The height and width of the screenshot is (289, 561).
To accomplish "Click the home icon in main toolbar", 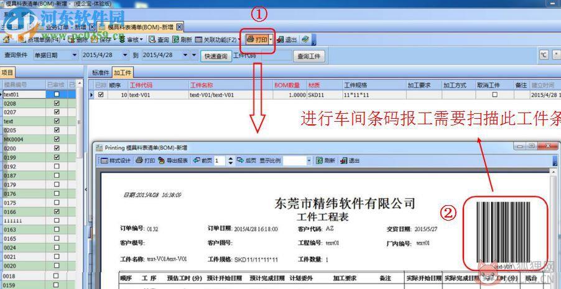I will tap(6, 39).
